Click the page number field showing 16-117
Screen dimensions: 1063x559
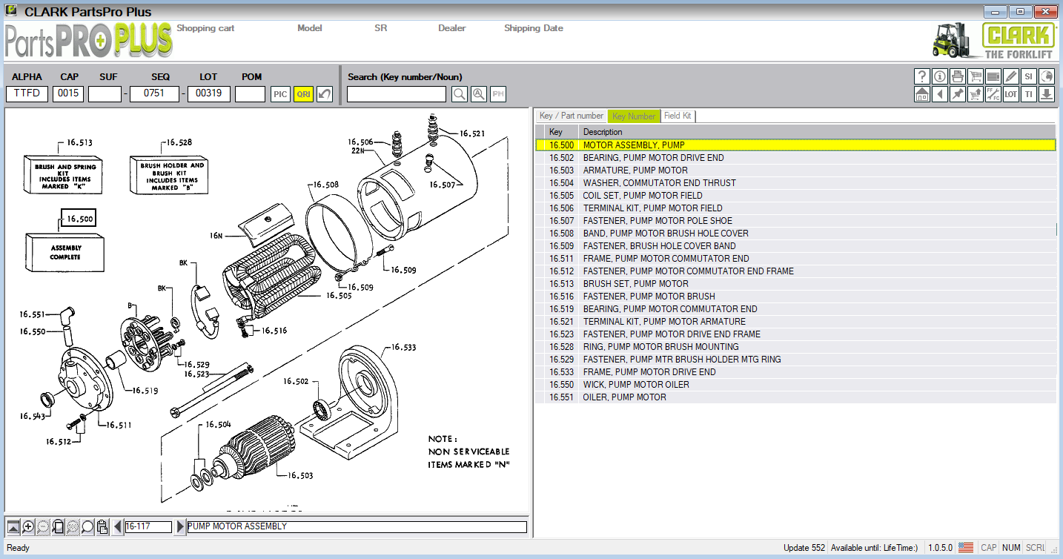point(148,527)
